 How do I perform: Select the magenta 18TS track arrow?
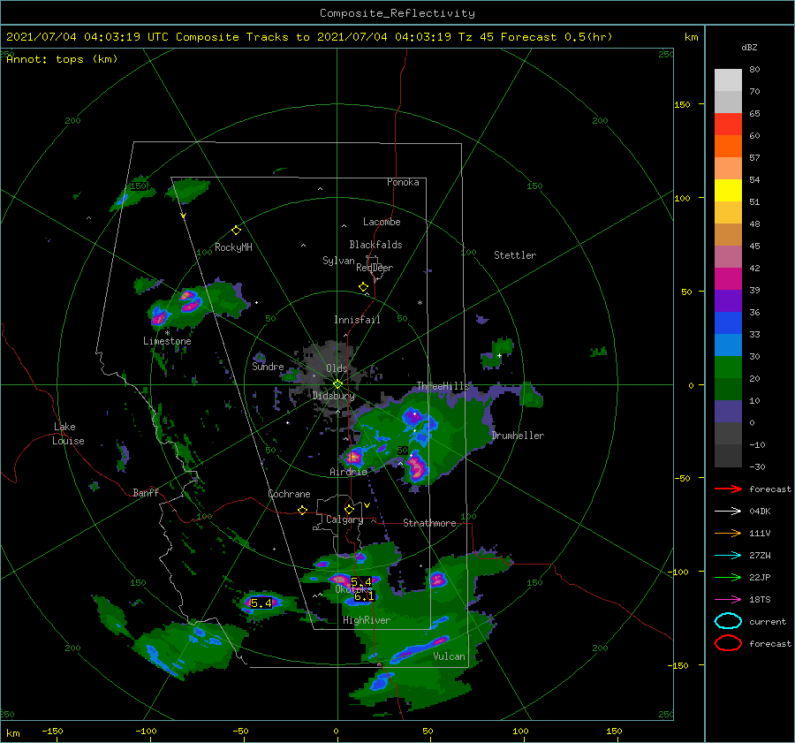pos(728,600)
